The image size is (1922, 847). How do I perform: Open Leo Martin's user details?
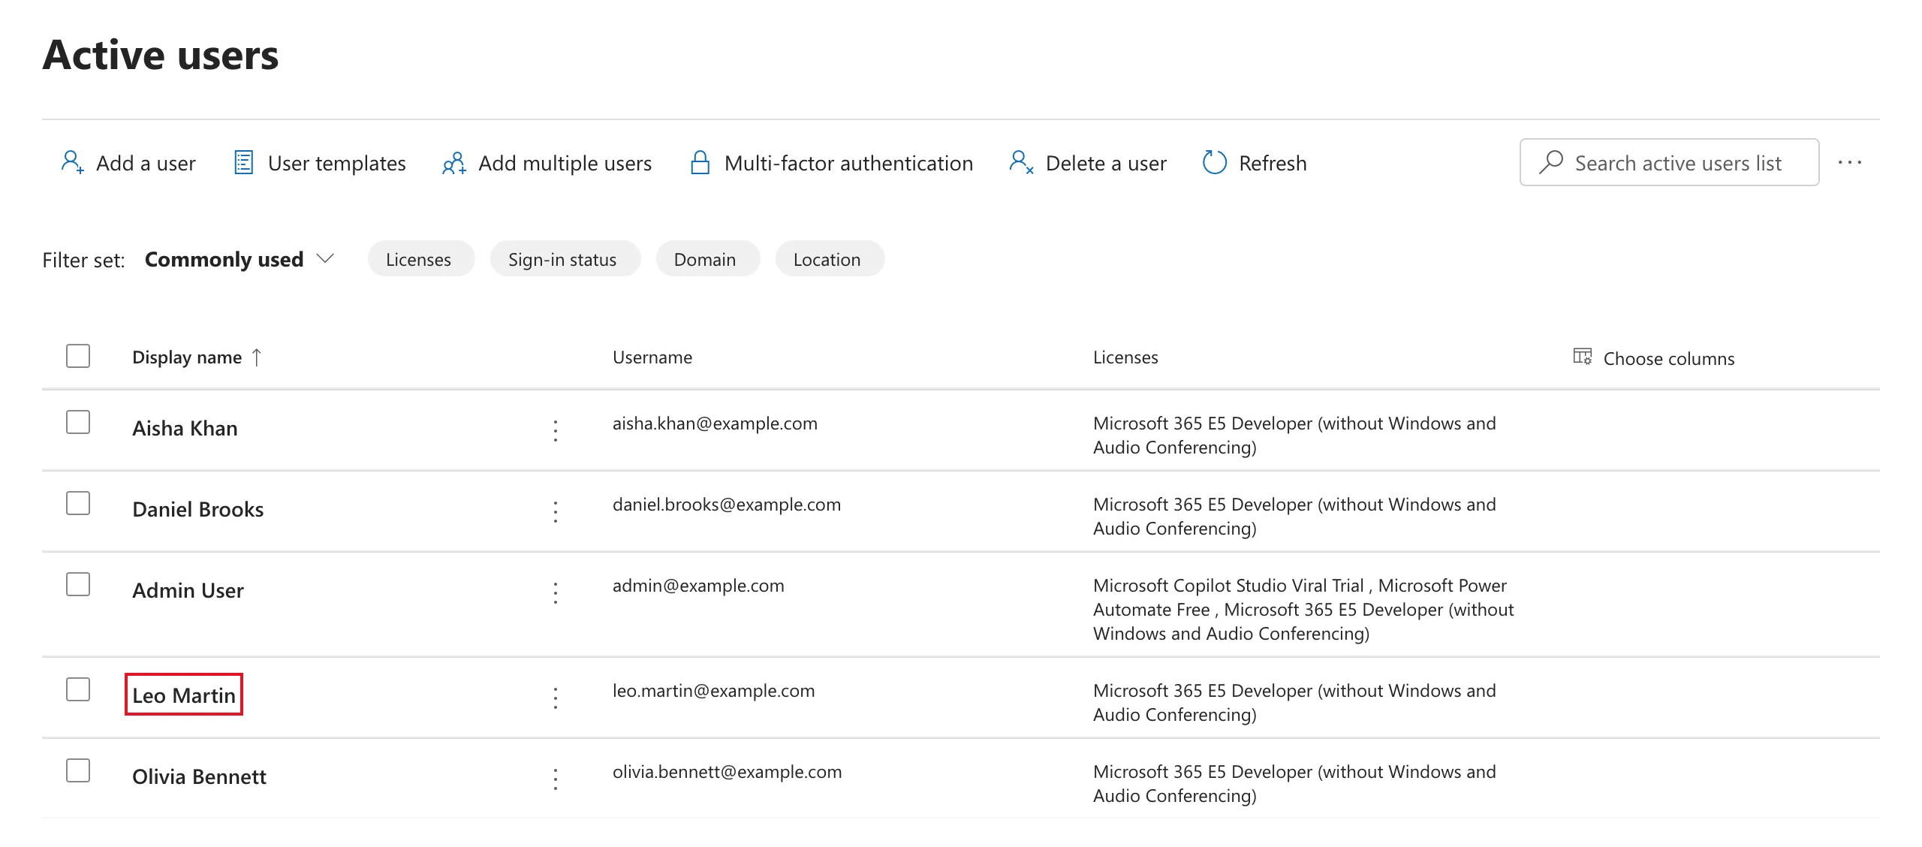pos(184,695)
